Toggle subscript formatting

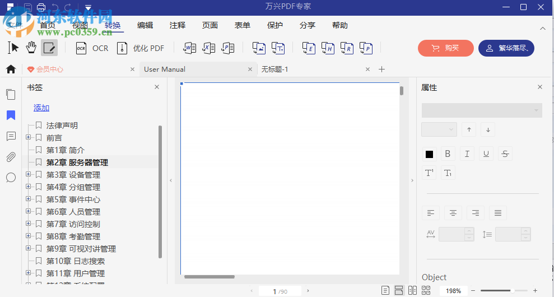[448, 173]
